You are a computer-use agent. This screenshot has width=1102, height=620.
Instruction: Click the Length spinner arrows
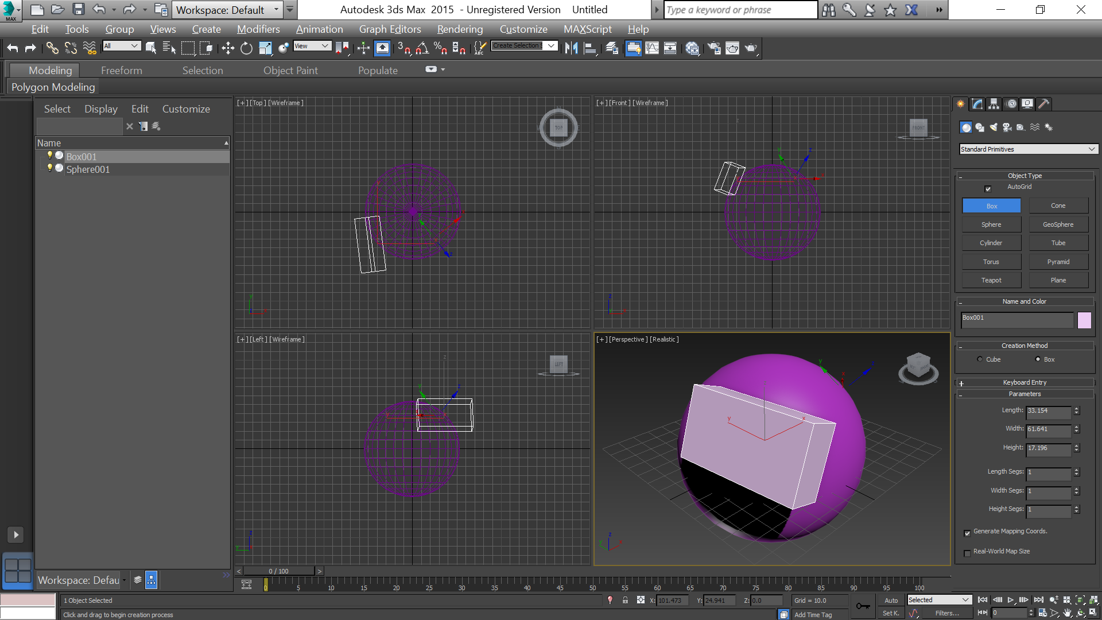coord(1077,410)
